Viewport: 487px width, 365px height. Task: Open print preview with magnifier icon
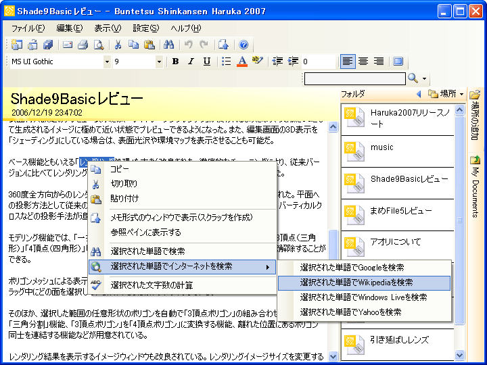click(99, 45)
